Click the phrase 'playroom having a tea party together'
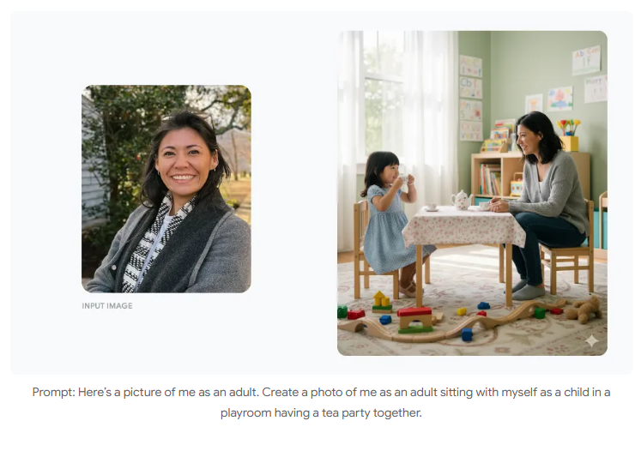635x451 pixels. (x=321, y=413)
